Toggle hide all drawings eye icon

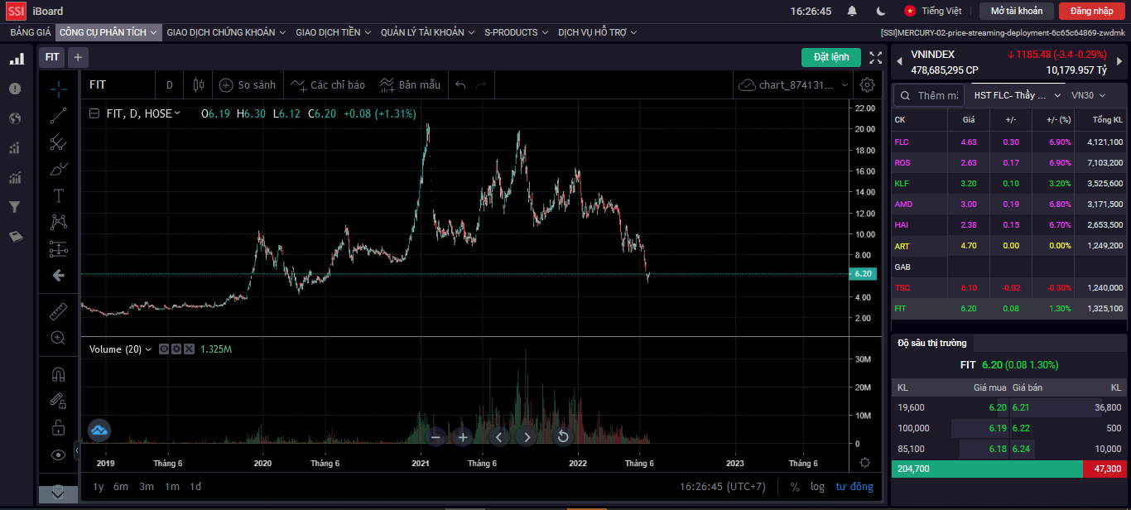coord(58,454)
